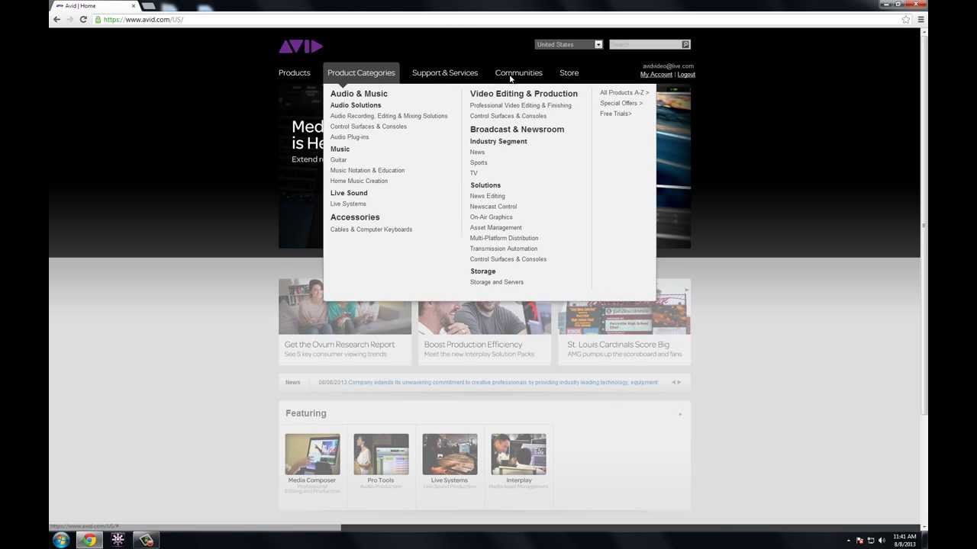The height and width of the screenshot is (549, 977).
Task: Open the Media Composer featured thumbnail
Action: point(312,454)
